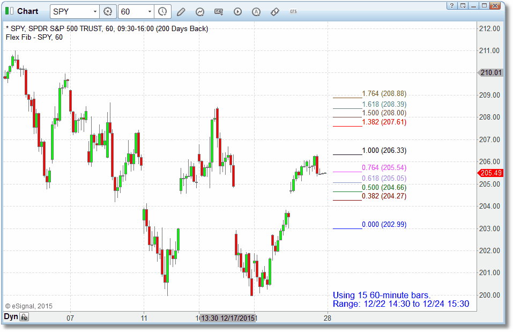The width and height of the screenshot is (513, 332).
Task: Open the studies chart-circle menu
Action: 200,12
